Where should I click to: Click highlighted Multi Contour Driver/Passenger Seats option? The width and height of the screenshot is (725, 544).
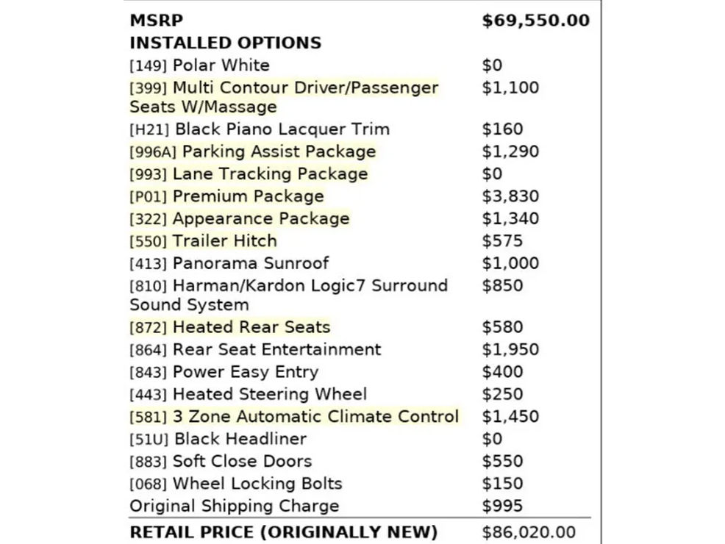coord(284,97)
